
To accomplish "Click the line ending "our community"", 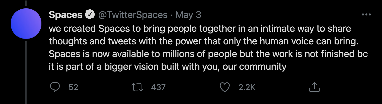I will [x=167, y=67].
